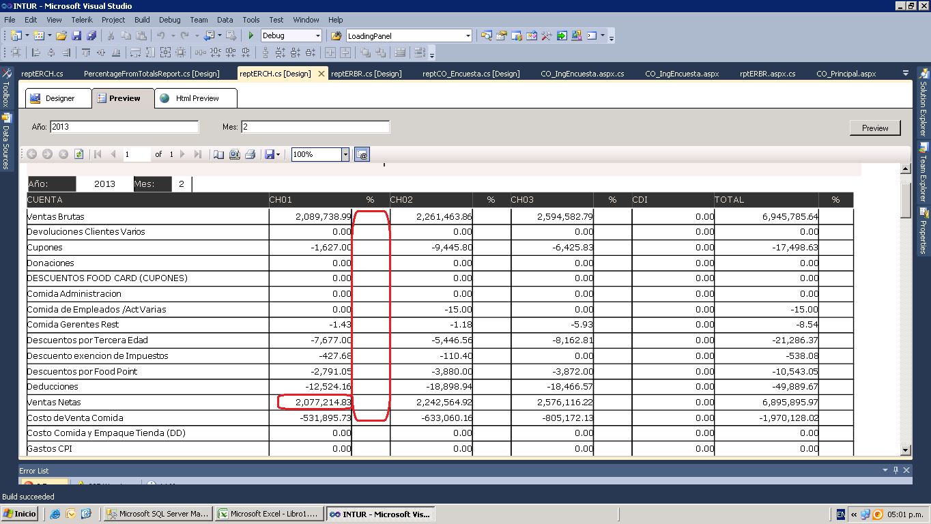Refresh the report preview
Screen dimensions: 931x524
[x=79, y=155]
